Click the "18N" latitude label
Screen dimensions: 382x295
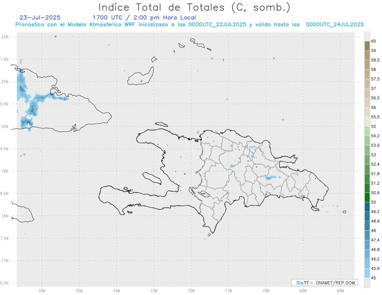[x=5, y=216]
